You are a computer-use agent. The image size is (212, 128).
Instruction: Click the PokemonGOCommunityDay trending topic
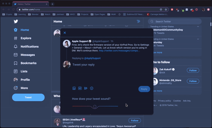tap(168, 30)
